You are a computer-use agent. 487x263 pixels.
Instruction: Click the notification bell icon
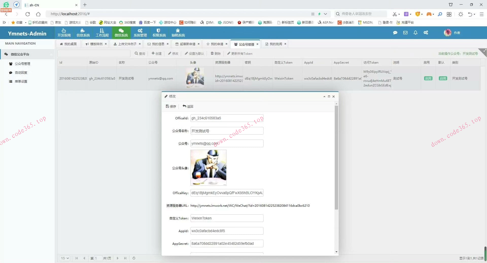coord(415,33)
